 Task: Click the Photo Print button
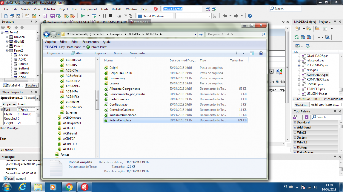point(96,47)
